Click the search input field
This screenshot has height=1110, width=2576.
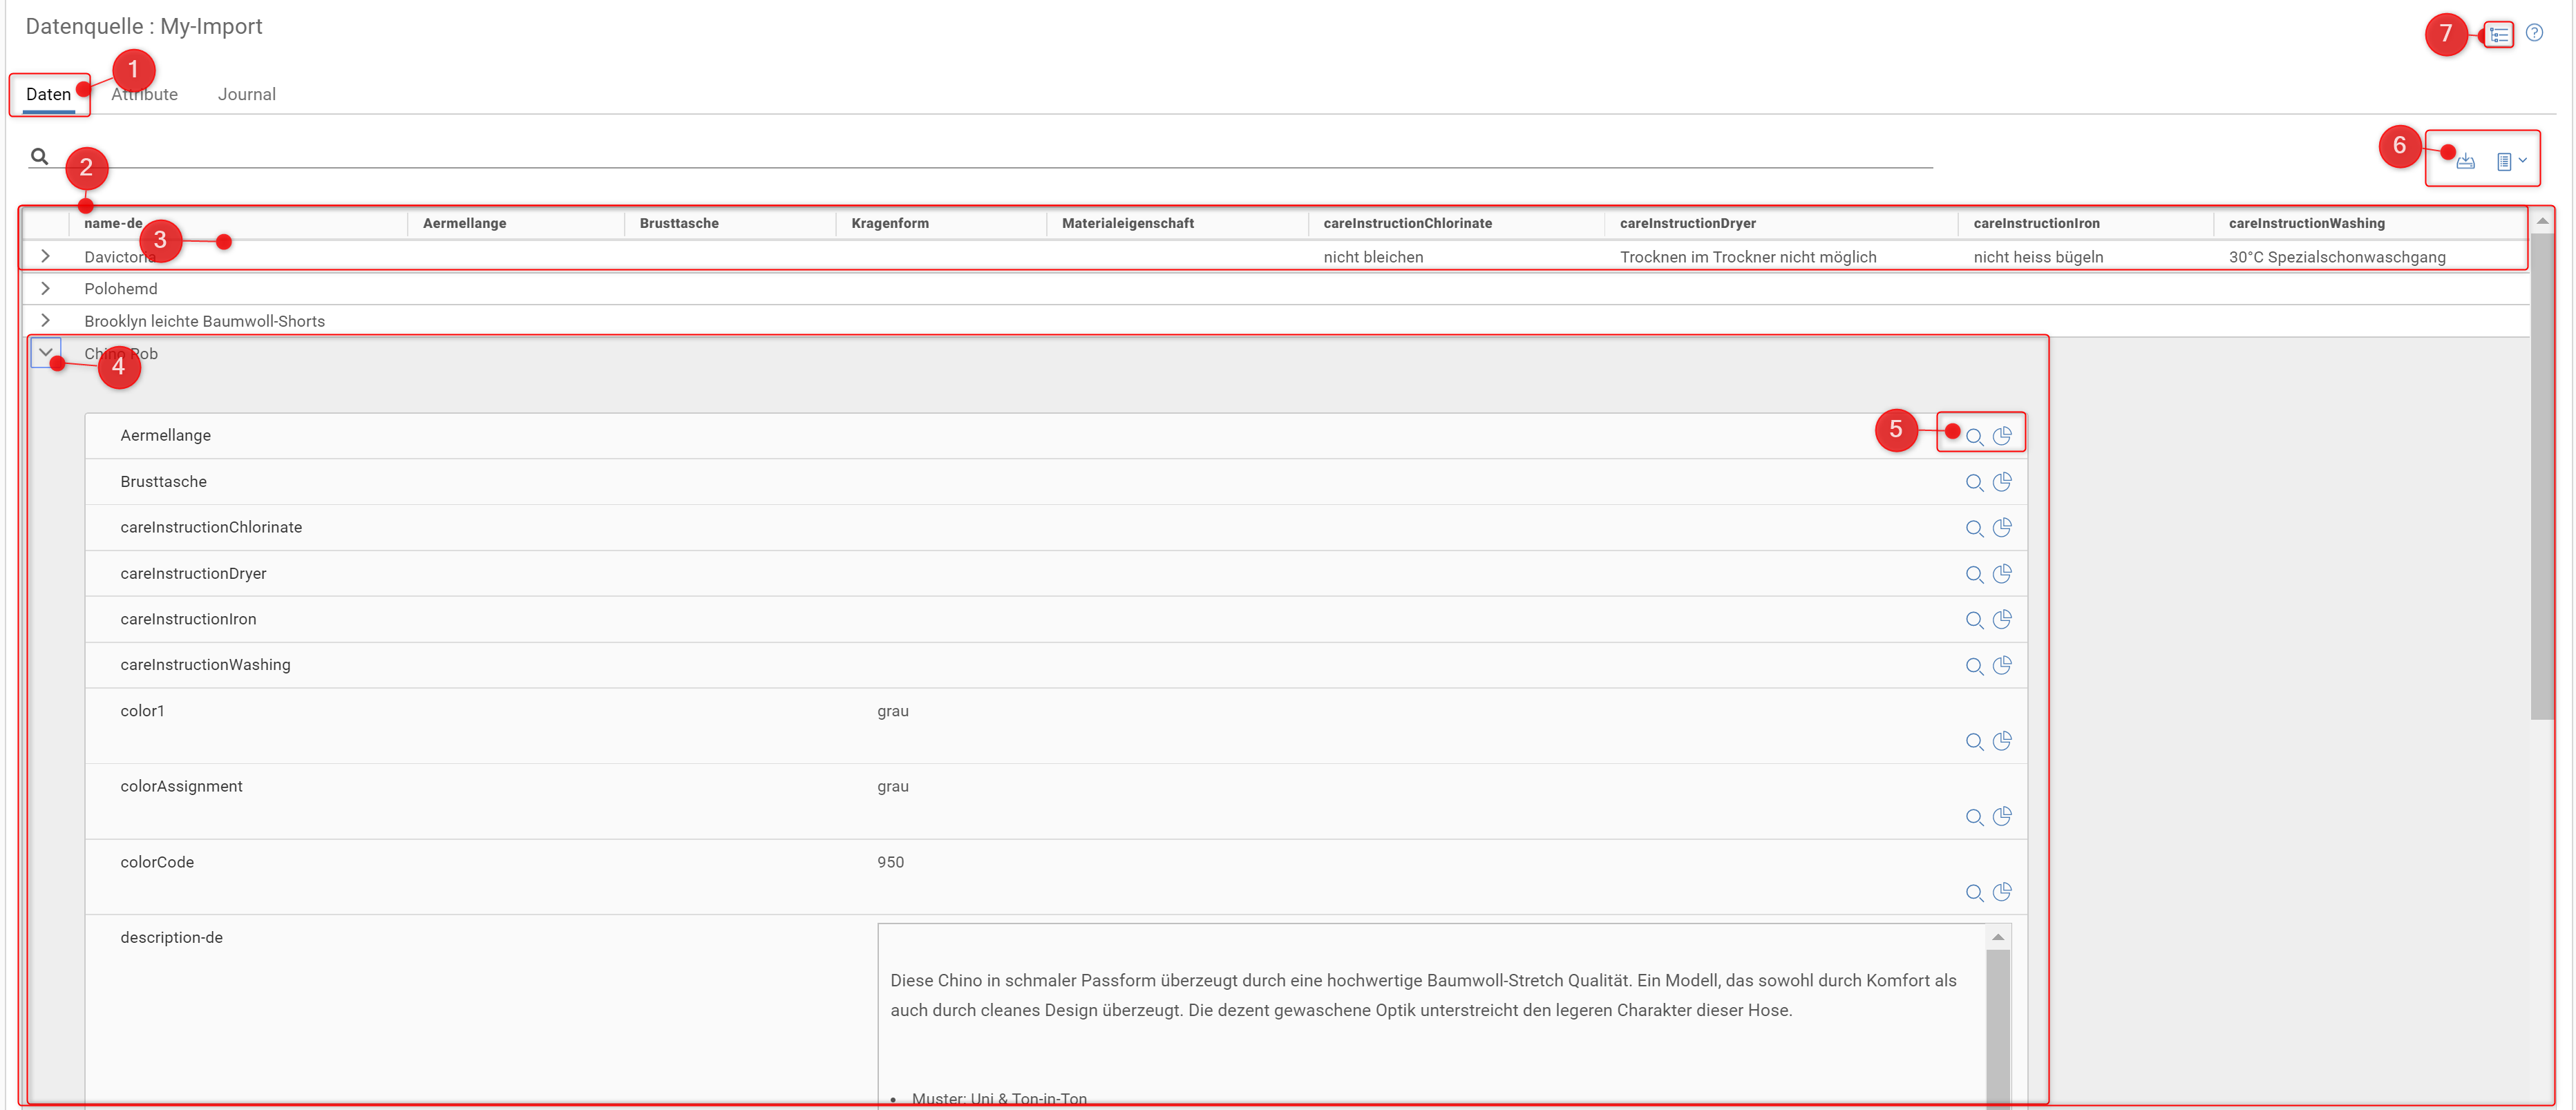980,157
